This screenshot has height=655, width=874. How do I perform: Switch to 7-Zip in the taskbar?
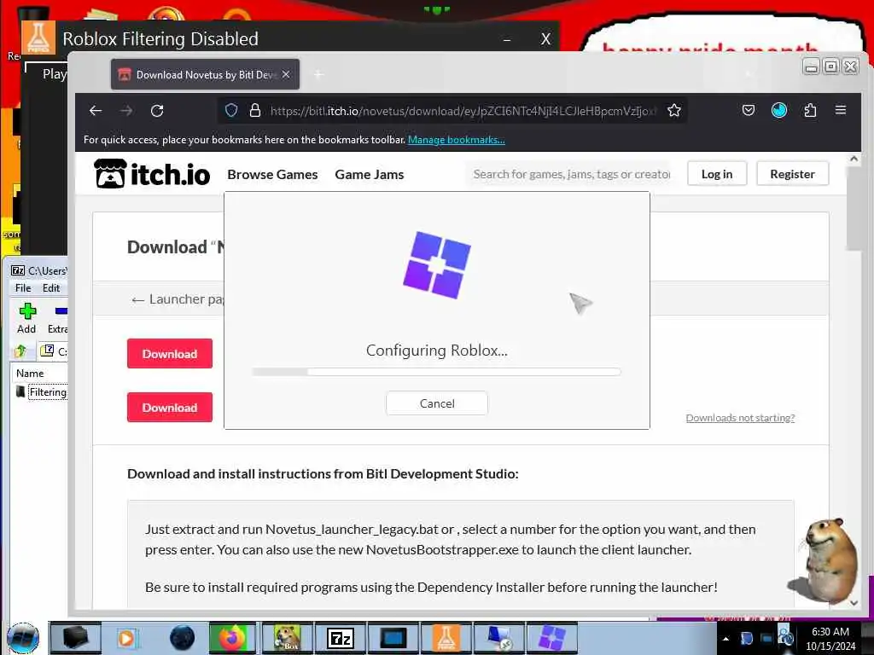[340, 638]
